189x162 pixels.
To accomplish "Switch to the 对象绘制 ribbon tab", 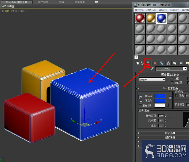I will click(80, 2).
